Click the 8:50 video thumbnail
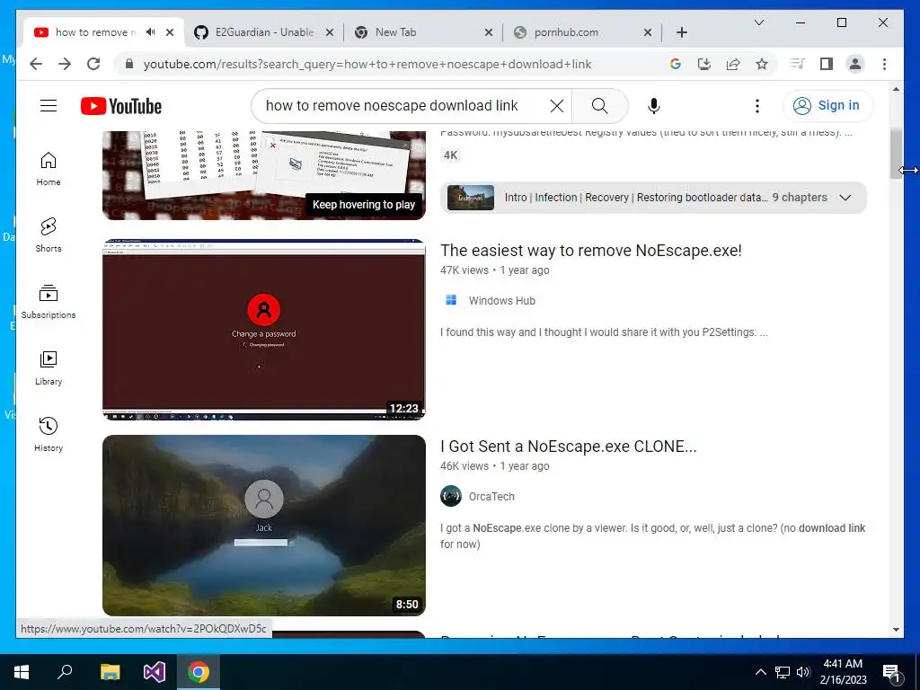 [263, 525]
